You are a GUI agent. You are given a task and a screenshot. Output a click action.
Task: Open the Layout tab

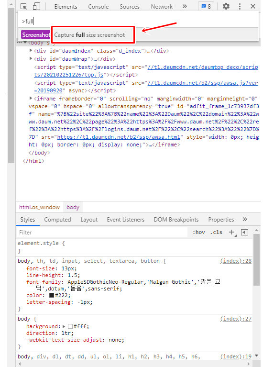89,220
